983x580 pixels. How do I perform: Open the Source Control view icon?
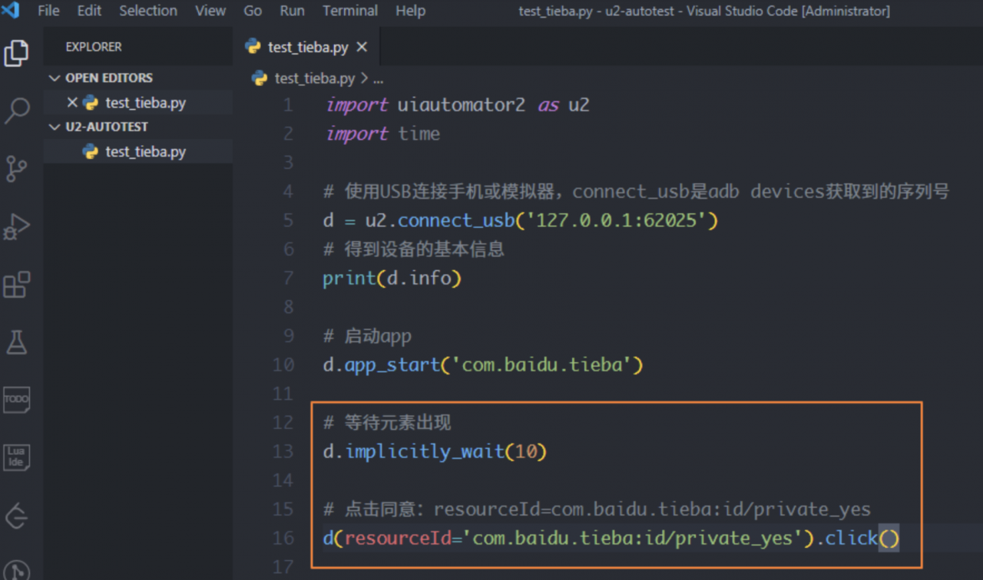coord(17,169)
